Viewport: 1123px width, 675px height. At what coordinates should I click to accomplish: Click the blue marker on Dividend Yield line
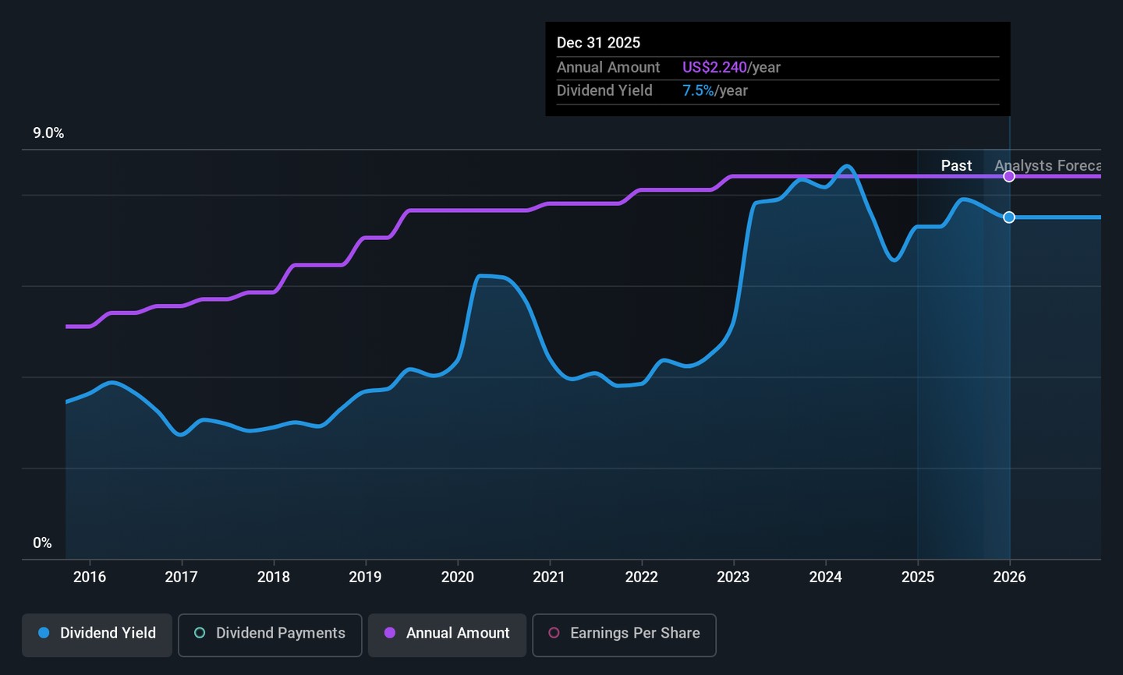[1009, 217]
